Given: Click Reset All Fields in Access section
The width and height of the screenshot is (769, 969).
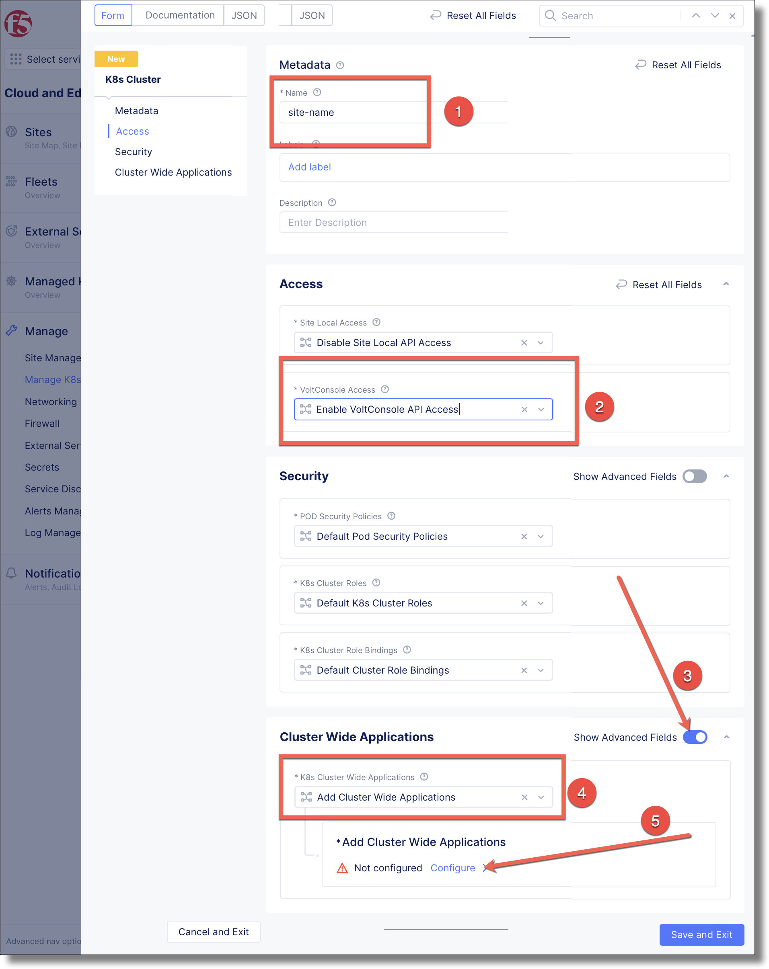Looking at the screenshot, I should point(658,285).
